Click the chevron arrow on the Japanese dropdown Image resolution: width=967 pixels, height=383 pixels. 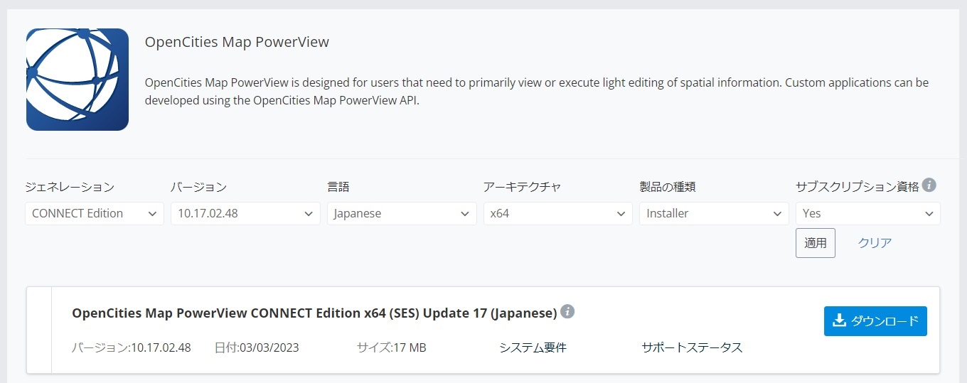point(464,214)
